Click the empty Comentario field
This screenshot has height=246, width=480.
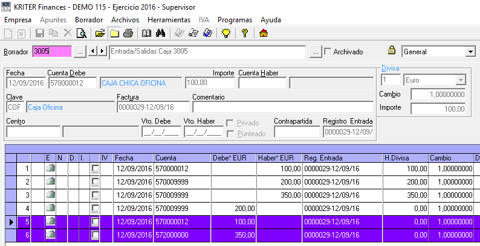tap(283, 107)
